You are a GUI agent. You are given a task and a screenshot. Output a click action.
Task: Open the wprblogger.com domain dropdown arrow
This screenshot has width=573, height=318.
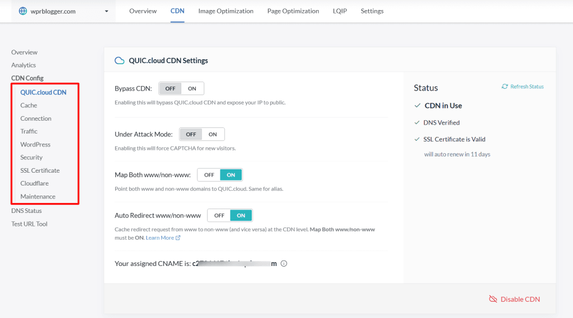click(x=106, y=11)
